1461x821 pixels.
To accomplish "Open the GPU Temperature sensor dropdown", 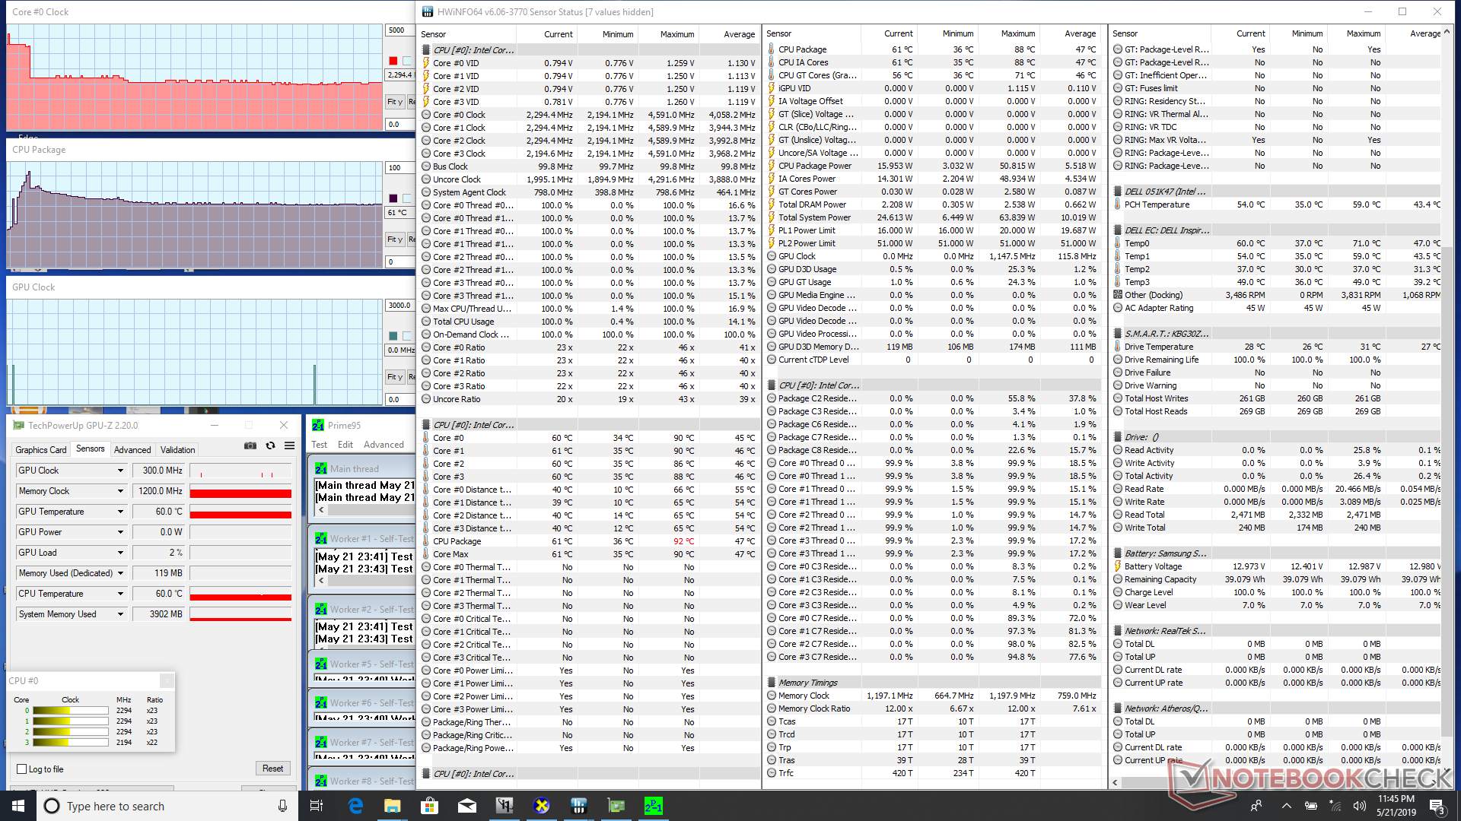I will point(120,512).
